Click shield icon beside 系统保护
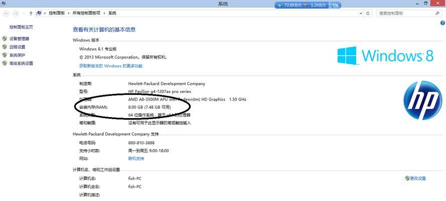This screenshot has height=201, width=446. 5,55
